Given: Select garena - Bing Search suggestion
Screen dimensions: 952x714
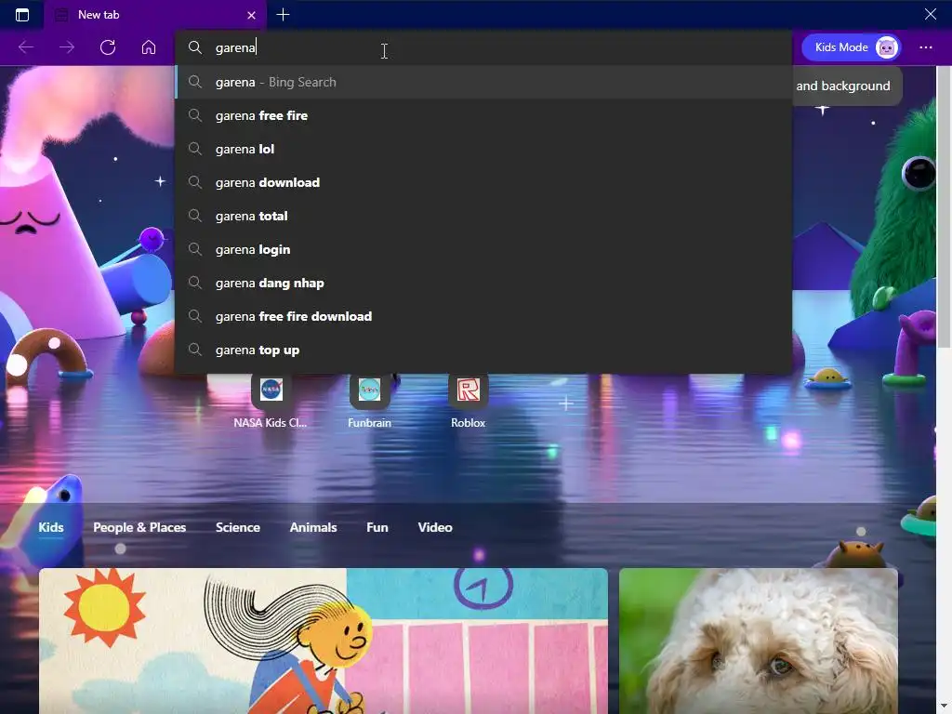Looking at the screenshot, I should [483, 82].
